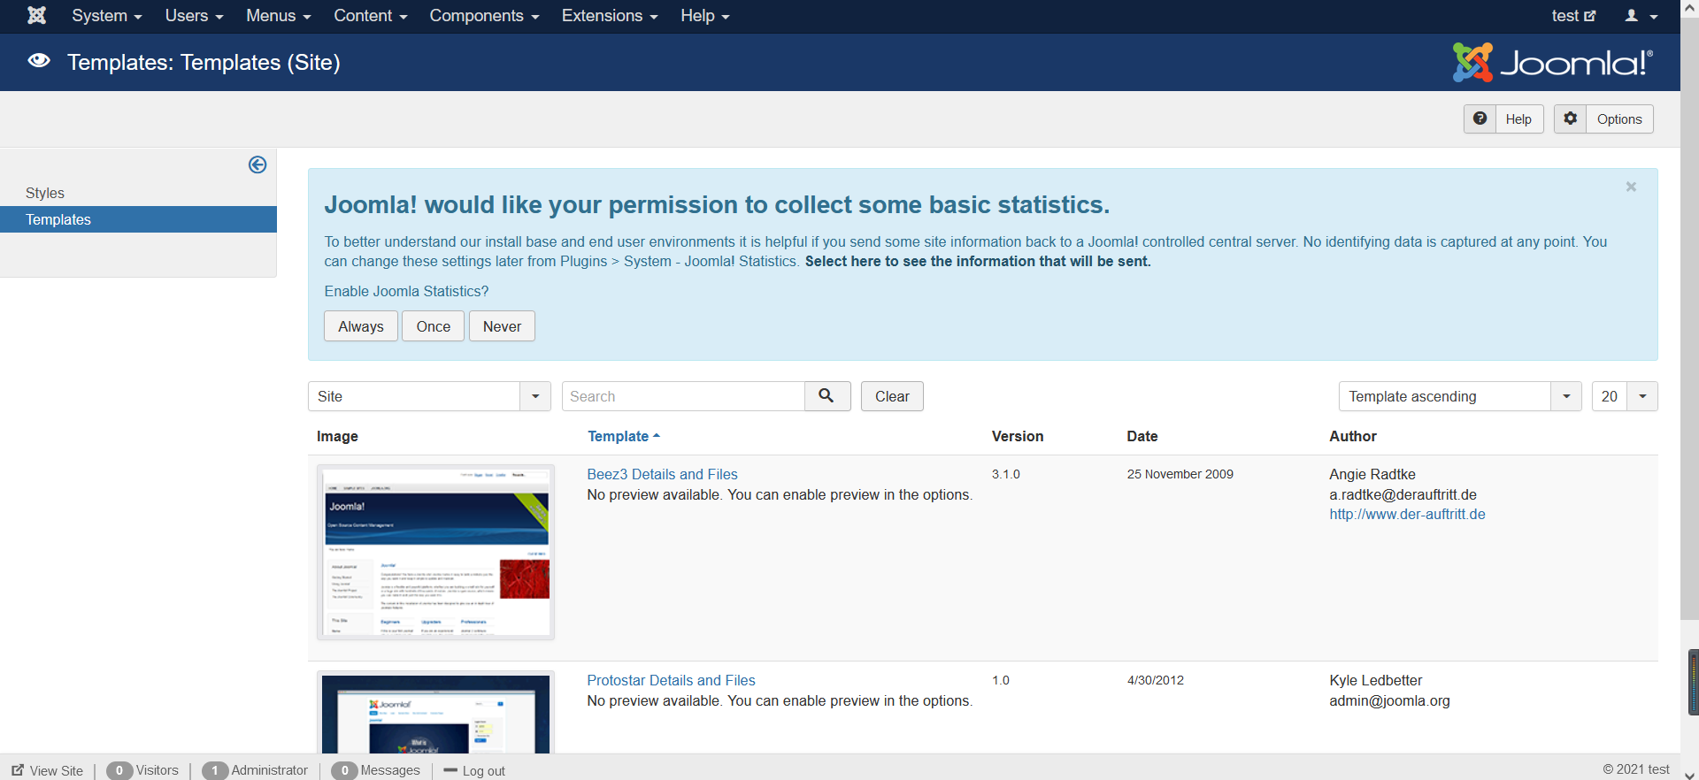Open Beez3 Details and Files
Image resolution: width=1699 pixels, height=780 pixels.
click(662, 474)
